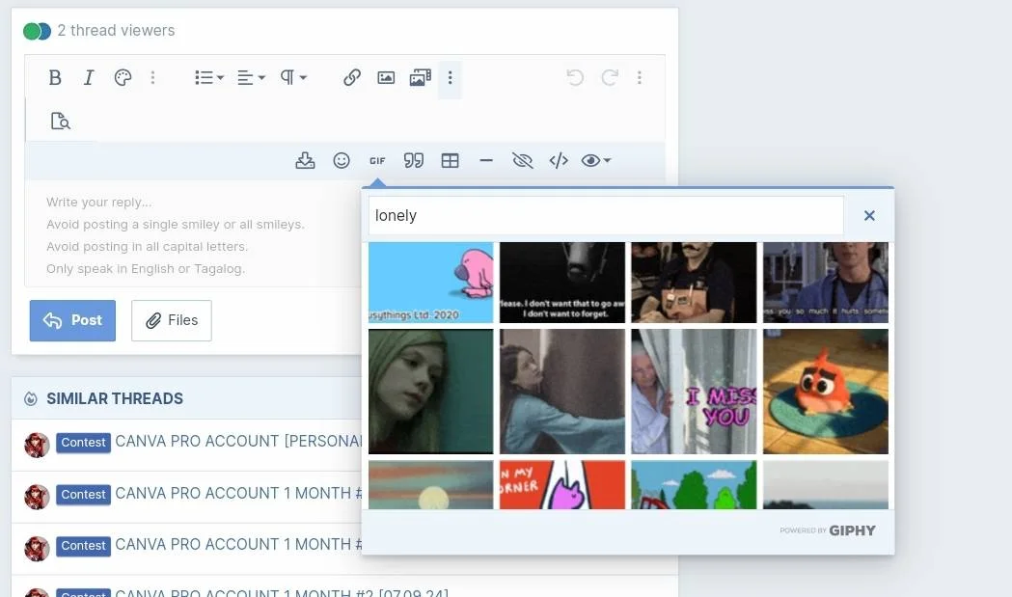Select the purple cat in corner GIF
The height and width of the screenshot is (597, 1012).
[x=562, y=485]
